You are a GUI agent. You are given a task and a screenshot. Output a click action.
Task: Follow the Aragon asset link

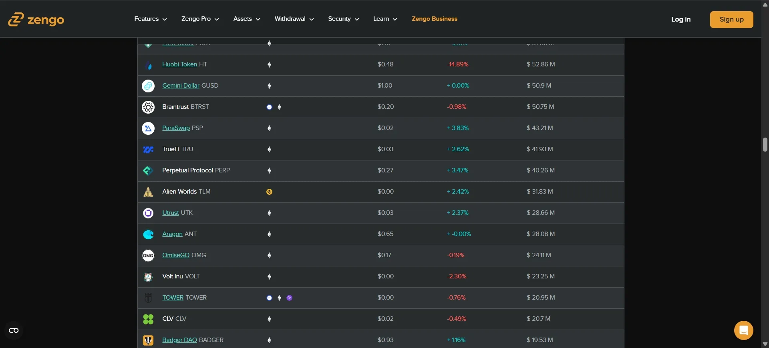(x=172, y=234)
